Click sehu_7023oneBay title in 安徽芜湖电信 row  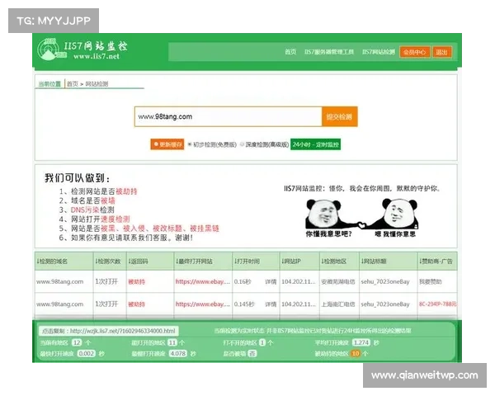[385, 281]
